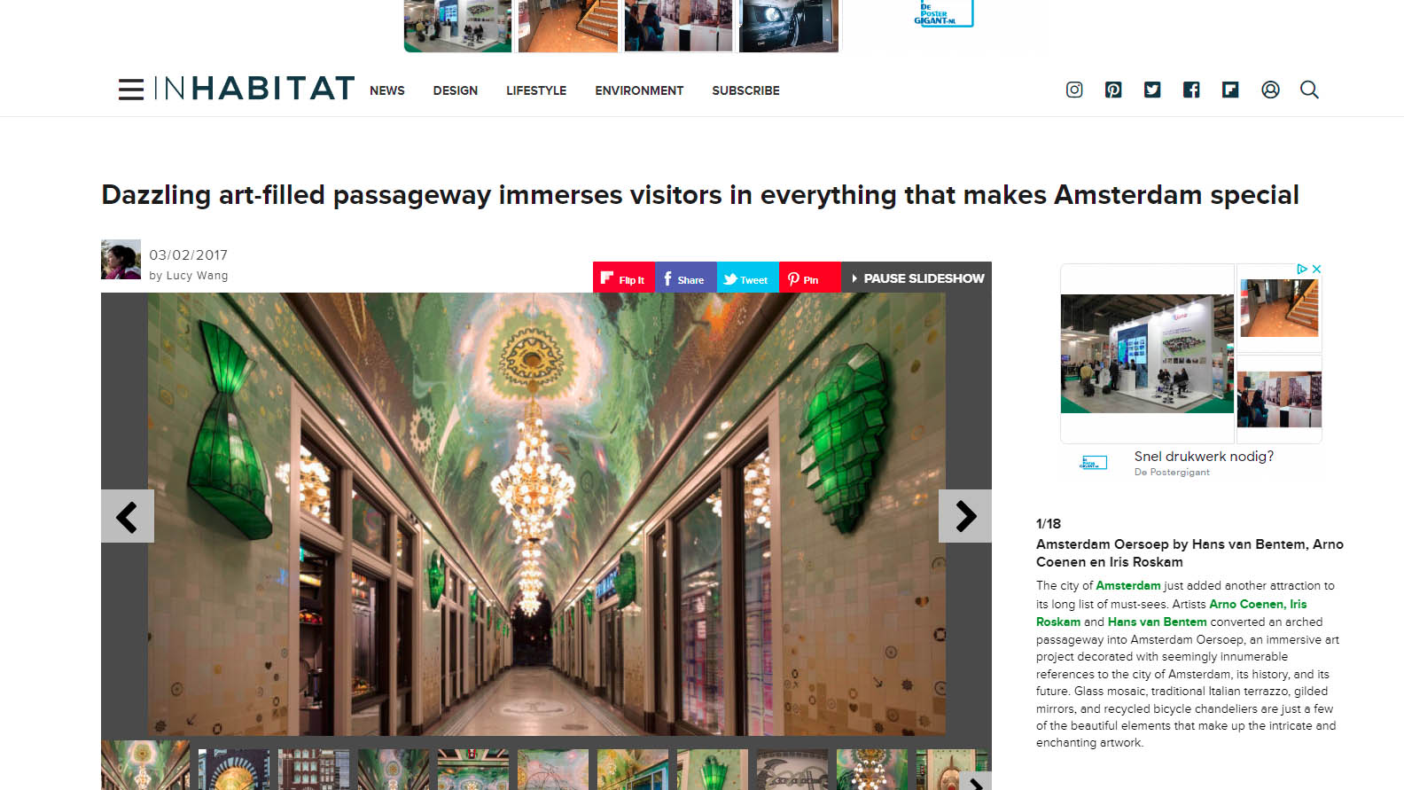The height and width of the screenshot is (790, 1404).
Task: Open the NEWS menu item
Action: pos(387,90)
